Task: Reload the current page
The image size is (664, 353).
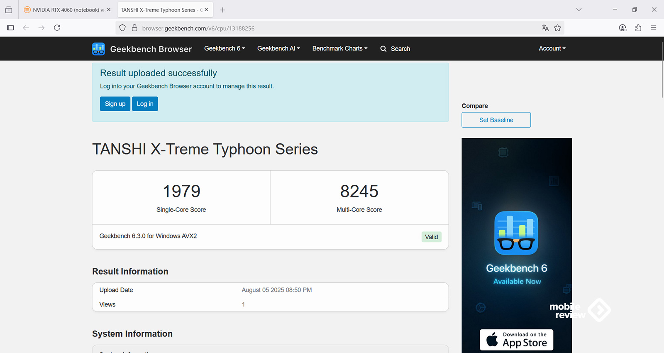Action: click(x=57, y=28)
